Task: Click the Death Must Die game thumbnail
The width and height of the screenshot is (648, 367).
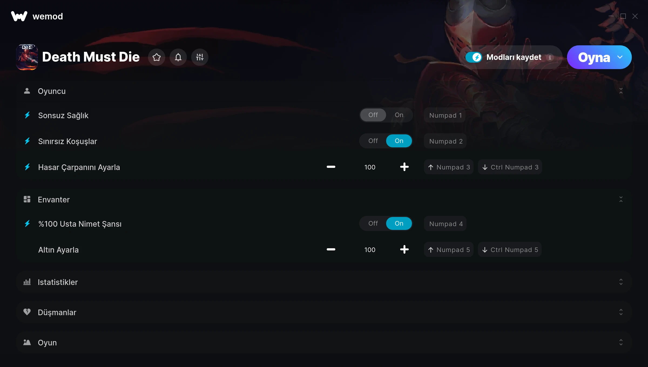Action: (27, 57)
